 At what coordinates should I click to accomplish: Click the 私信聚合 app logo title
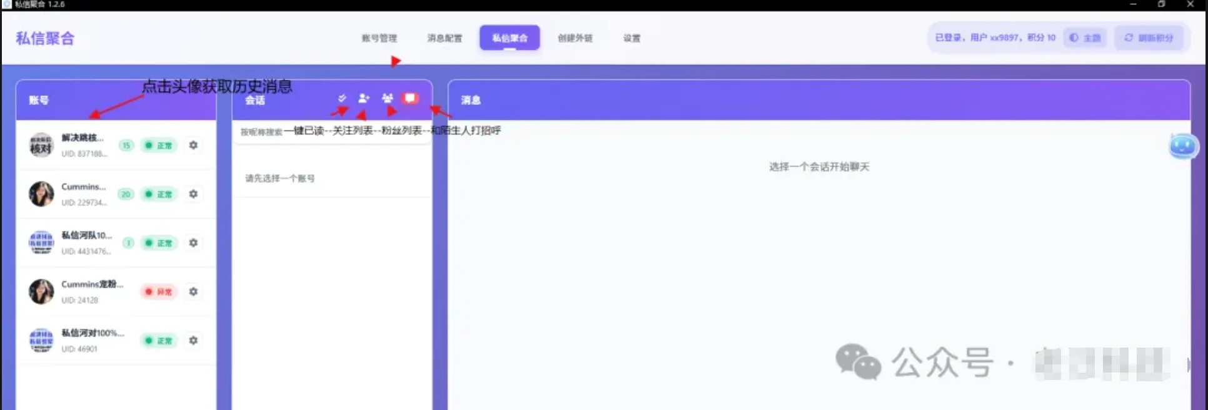pyautogui.click(x=45, y=38)
